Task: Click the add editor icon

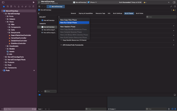Action: tap(175, 7)
